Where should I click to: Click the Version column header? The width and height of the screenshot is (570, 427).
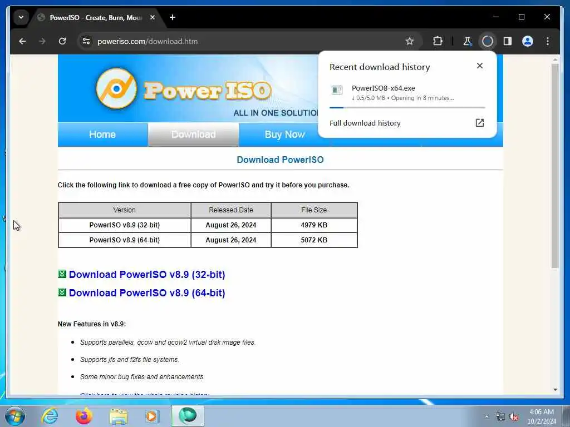[124, 210]
